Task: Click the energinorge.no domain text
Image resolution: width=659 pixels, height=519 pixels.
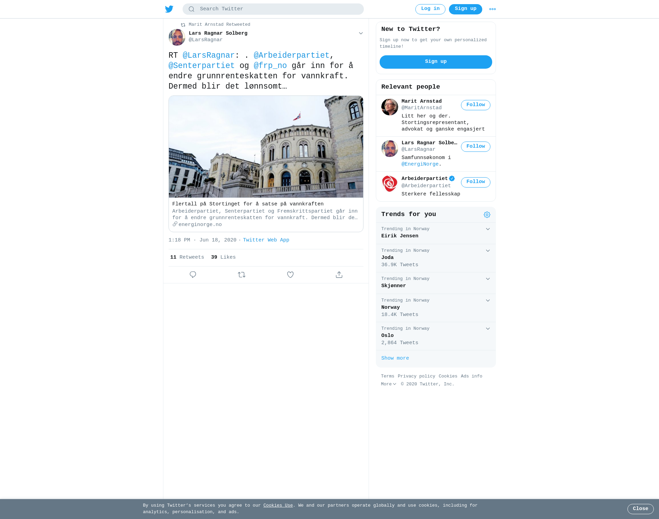Action: pyautogui.click(x=200, y=225)
